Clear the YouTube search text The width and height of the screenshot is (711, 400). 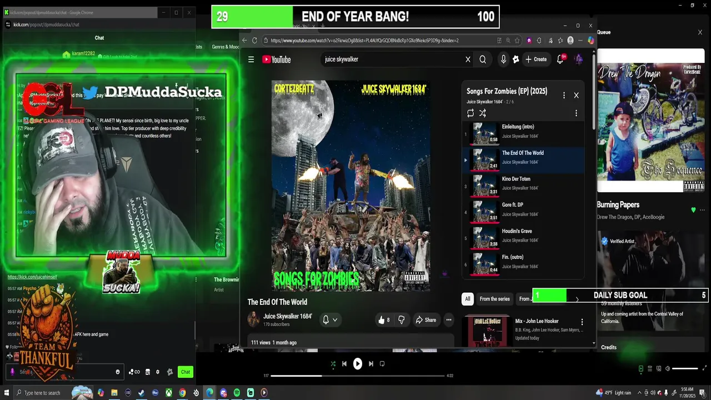468,59
